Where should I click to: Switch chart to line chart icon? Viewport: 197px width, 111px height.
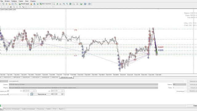[x=60, y=4]
